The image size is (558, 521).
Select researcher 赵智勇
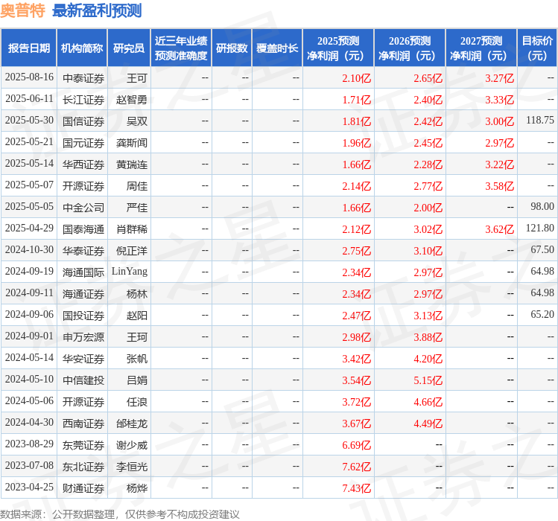pos(131,100)
